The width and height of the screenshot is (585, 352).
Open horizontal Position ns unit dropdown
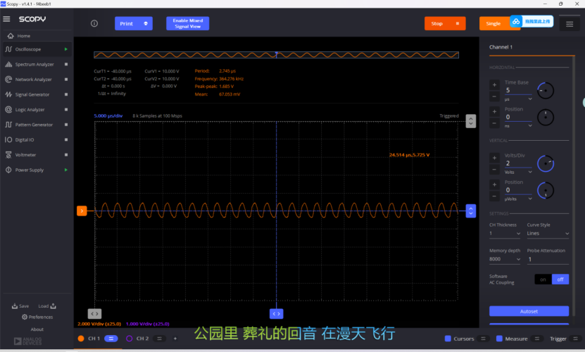coord(518,126)
